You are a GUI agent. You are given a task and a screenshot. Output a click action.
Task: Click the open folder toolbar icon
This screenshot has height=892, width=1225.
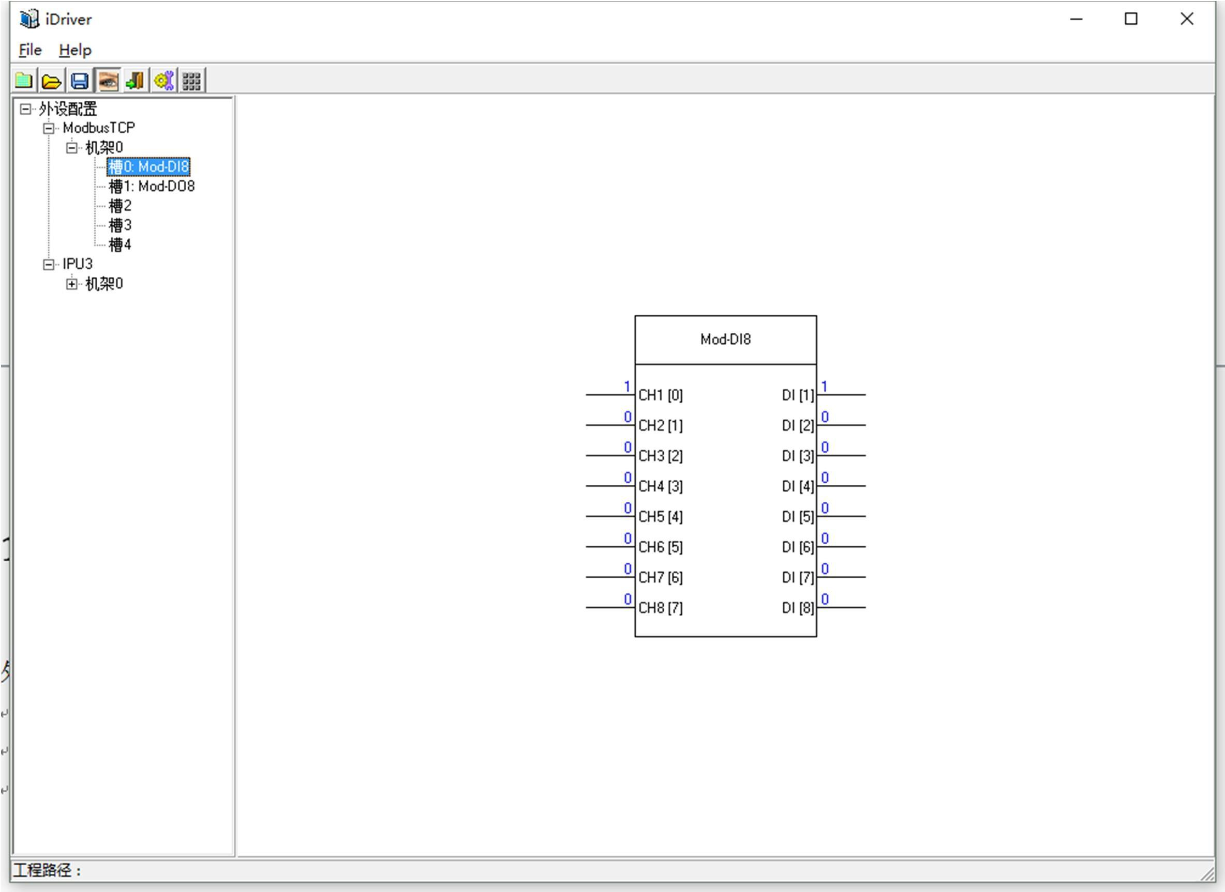(x=52, y=81)
